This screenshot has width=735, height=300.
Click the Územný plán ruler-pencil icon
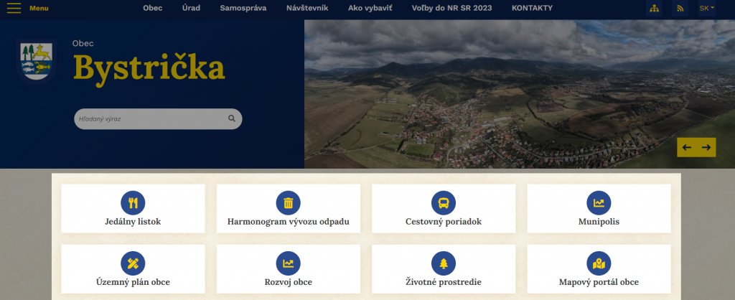tap(133, 263)
